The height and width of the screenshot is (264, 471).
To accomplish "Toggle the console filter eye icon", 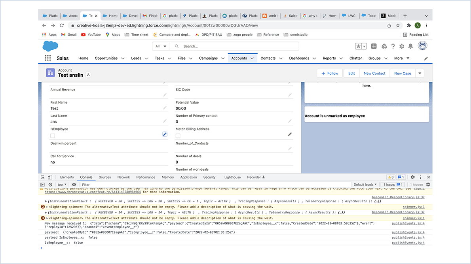I will click(x=74, y=184).
